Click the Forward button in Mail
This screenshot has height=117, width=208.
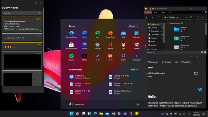[166, 62]
